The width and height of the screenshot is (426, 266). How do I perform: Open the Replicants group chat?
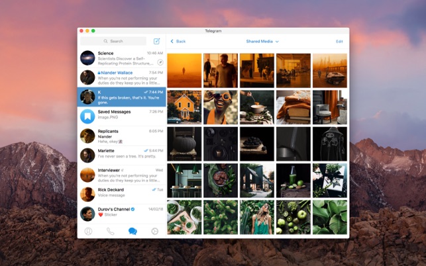click(x=122, y=136)
